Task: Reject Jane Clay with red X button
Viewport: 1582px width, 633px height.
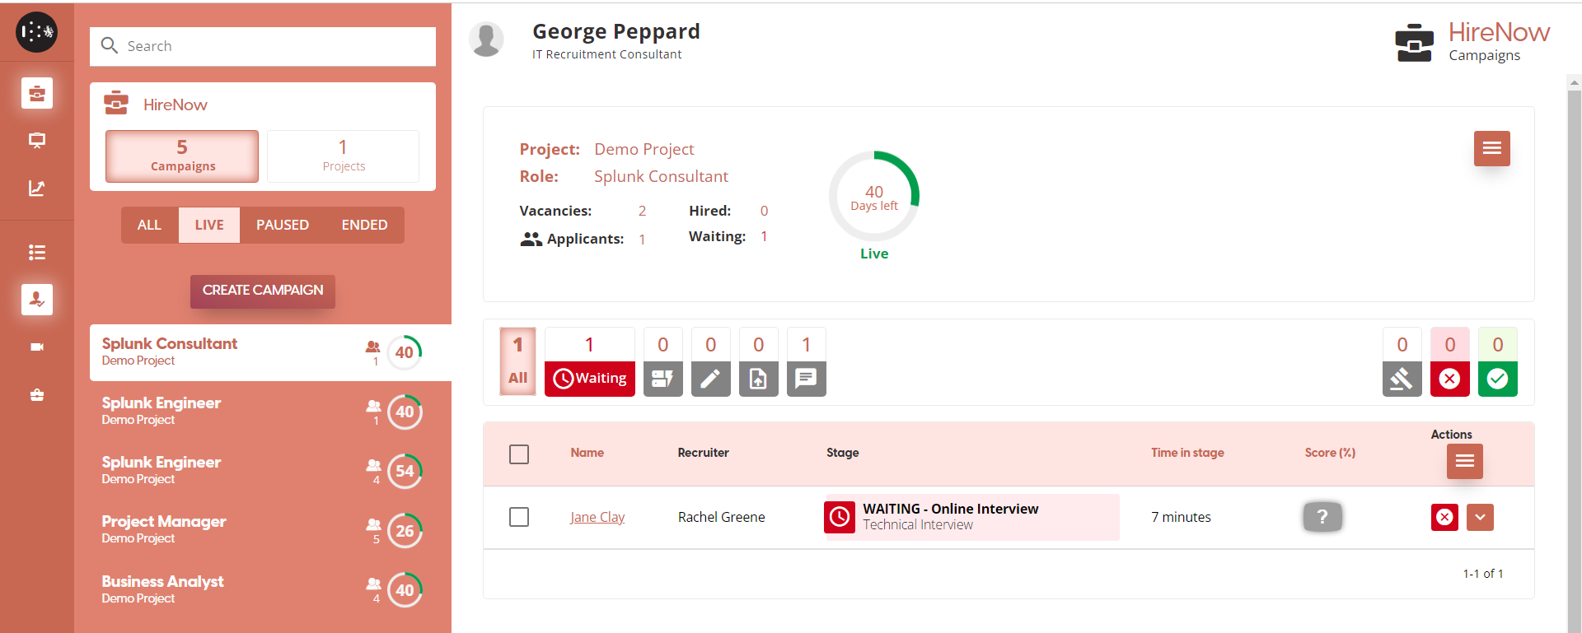Action: [1444, 517]
